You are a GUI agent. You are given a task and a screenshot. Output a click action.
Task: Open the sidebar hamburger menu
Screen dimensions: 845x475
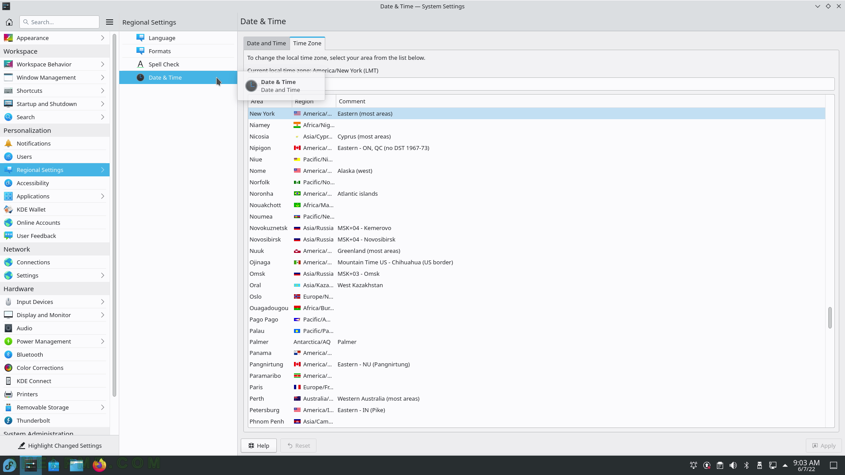110,22
